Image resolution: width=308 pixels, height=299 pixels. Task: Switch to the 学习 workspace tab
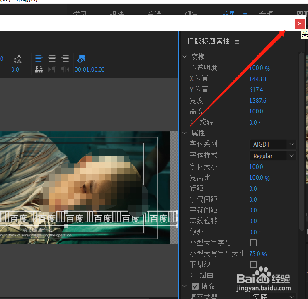click(x=80, y=13)
